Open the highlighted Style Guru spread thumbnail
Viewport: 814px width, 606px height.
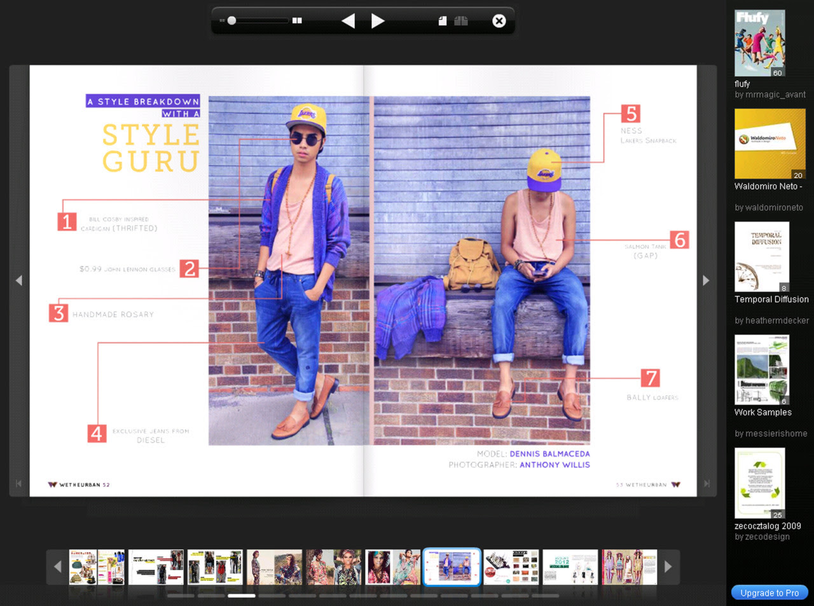point(452,567)
